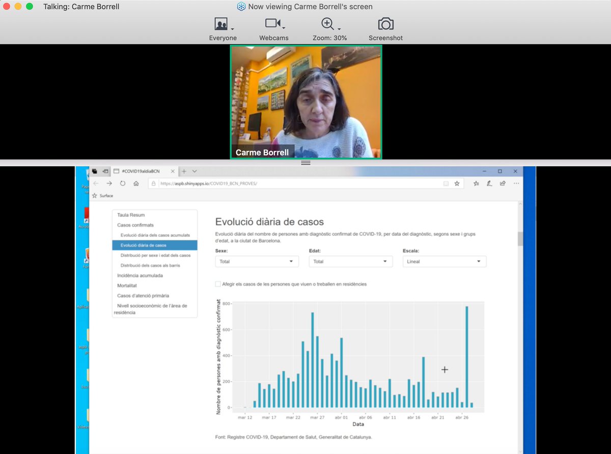Screen dimensions: 611x454
Task: Click the Zoom: 30% magnifier control
Action: coord(328,23)
